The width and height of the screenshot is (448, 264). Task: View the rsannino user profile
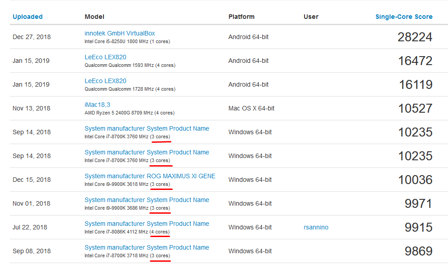[316, 227]
